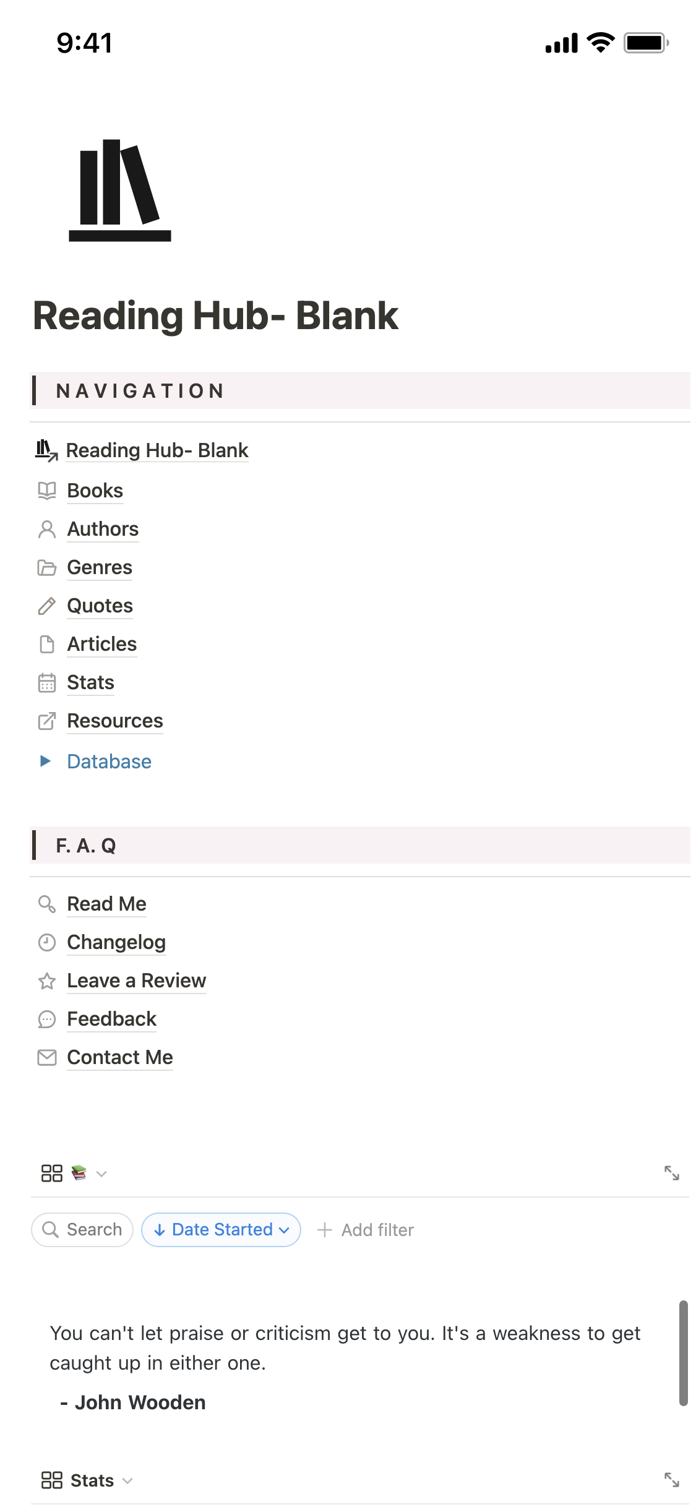
Task: Tap the Contact Me envelope icon
Action: pos(47,1057)
